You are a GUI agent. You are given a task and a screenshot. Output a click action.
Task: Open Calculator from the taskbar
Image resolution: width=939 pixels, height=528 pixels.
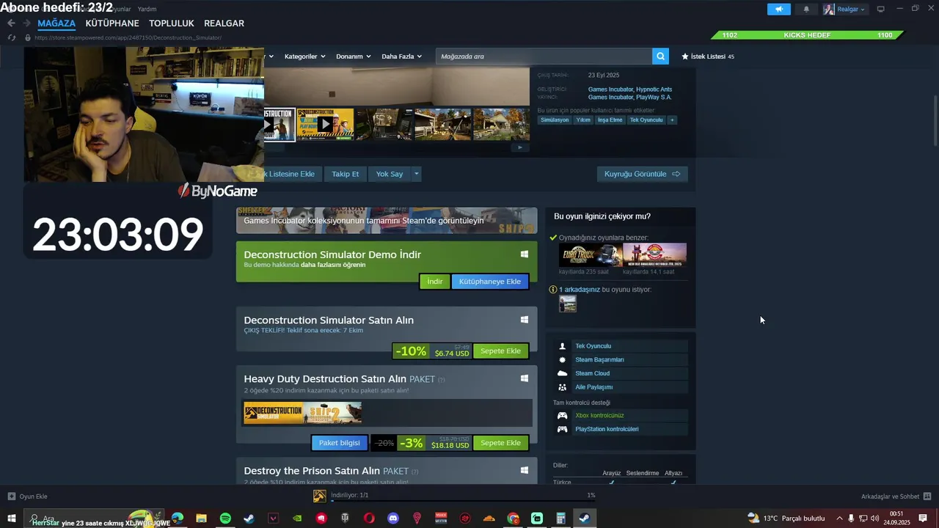[x=560, y=518]
